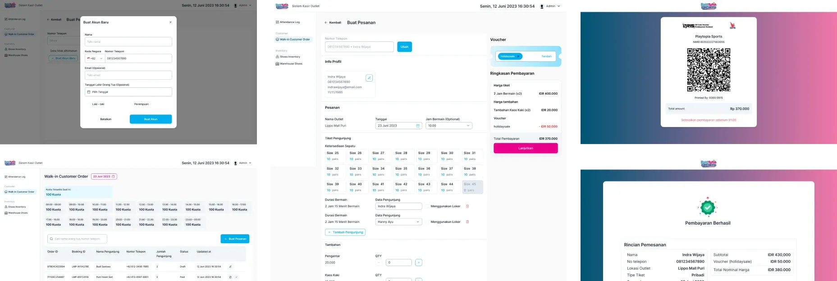Screen dimensions: 837x281
Task: Click the Ubah button beside phone number
Action: tap(405, 47)
